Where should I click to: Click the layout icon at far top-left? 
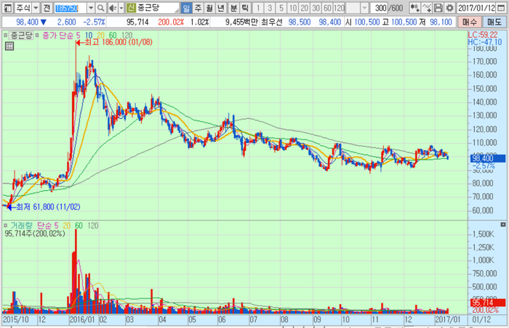7,8
